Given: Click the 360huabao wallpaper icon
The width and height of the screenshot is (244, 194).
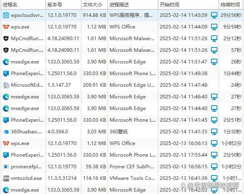Looking at the screenshot, I should (6, 132).
